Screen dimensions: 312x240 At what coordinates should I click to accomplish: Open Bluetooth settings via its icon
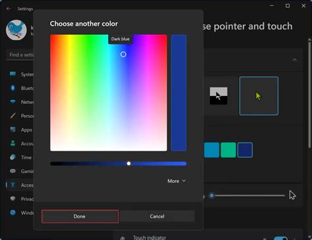[x=13, y=88]
